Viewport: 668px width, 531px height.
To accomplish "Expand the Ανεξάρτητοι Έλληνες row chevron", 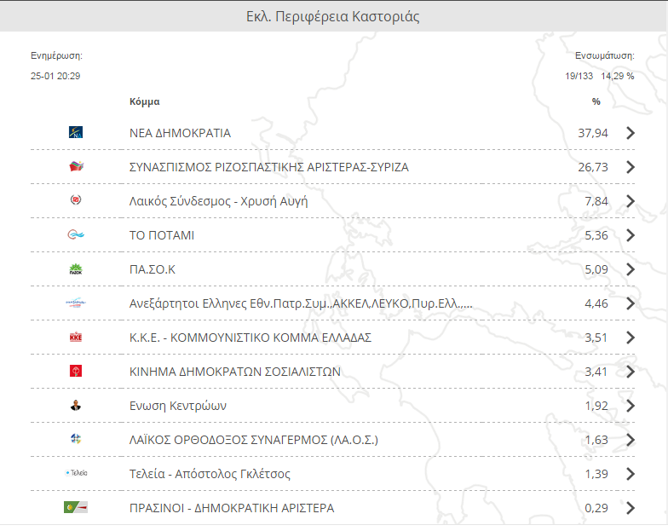I will [x=631, y=303].
